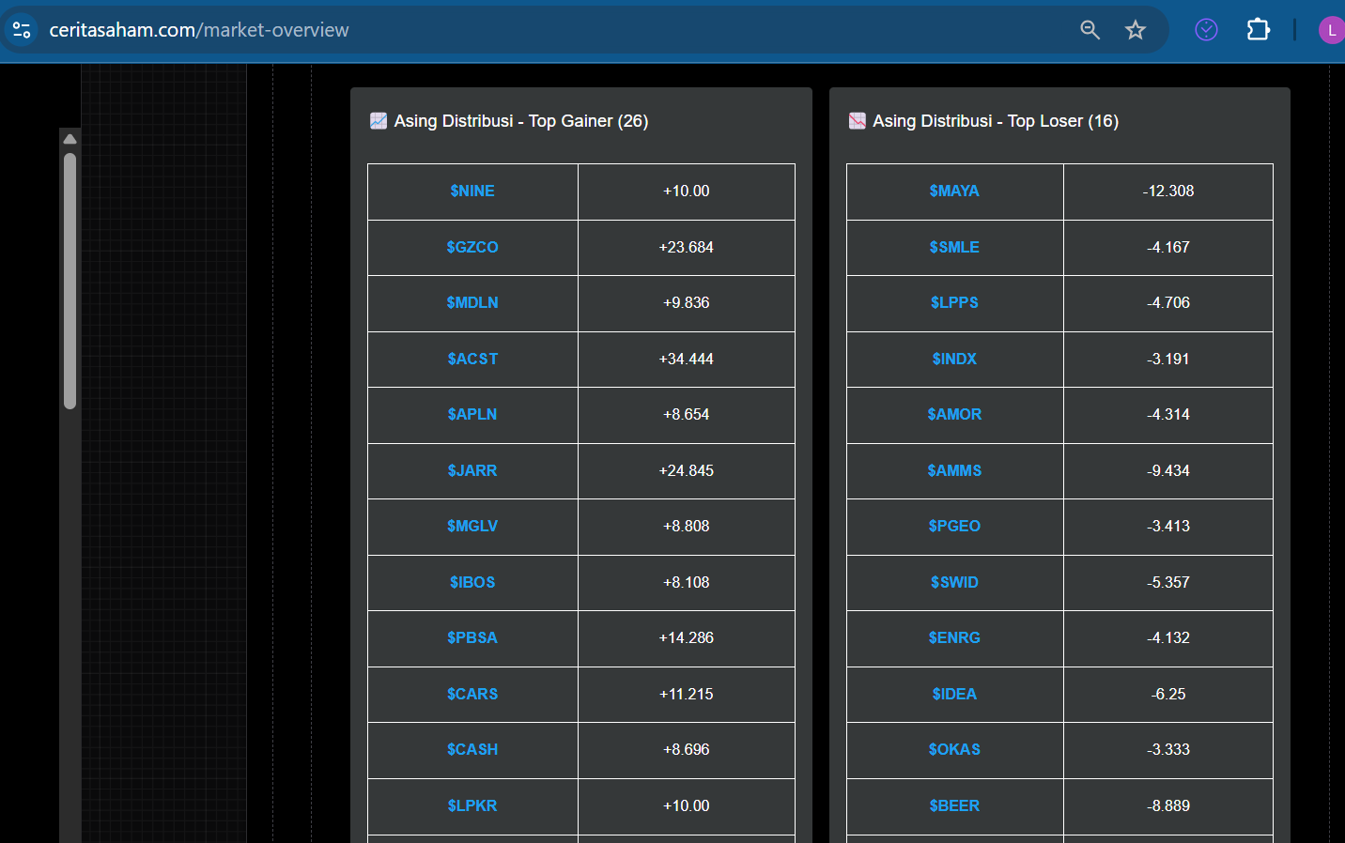Select the -3.191 value for INDX
This screenshot has width=1345, height=843.
tap(1168, 359)
